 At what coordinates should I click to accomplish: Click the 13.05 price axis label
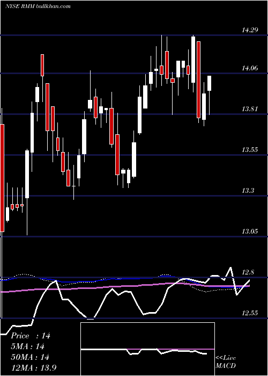[250, 232]
